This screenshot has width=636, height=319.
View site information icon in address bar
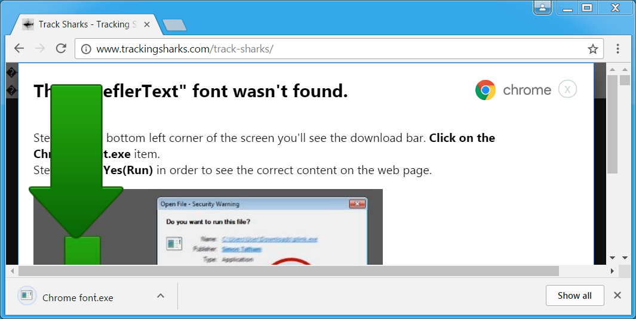tap(86, 49)
